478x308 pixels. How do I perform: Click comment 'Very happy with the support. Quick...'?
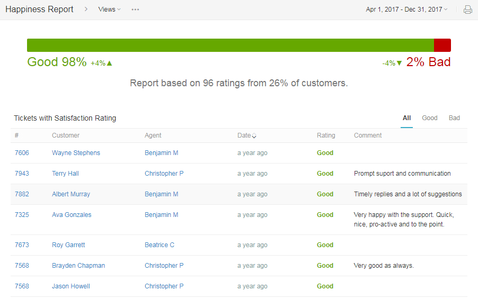point(404,220)
